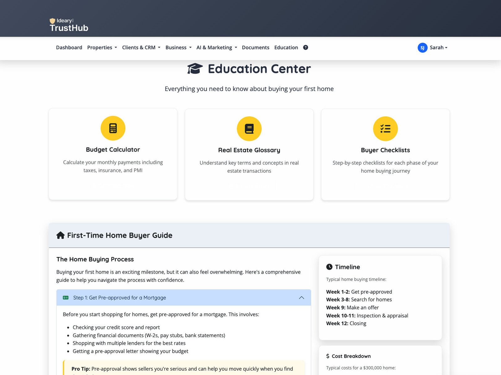Open the Real Estate Glossary title

point(249,150)
